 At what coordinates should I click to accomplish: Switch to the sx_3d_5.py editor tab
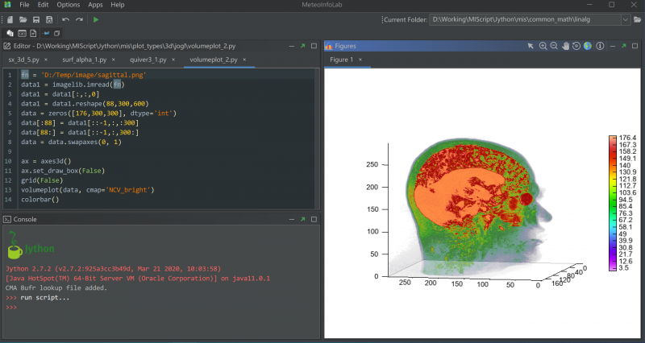23,60
